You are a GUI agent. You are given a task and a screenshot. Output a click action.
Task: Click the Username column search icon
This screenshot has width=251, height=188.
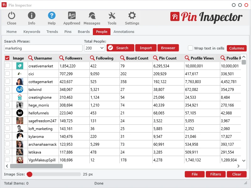30,58
